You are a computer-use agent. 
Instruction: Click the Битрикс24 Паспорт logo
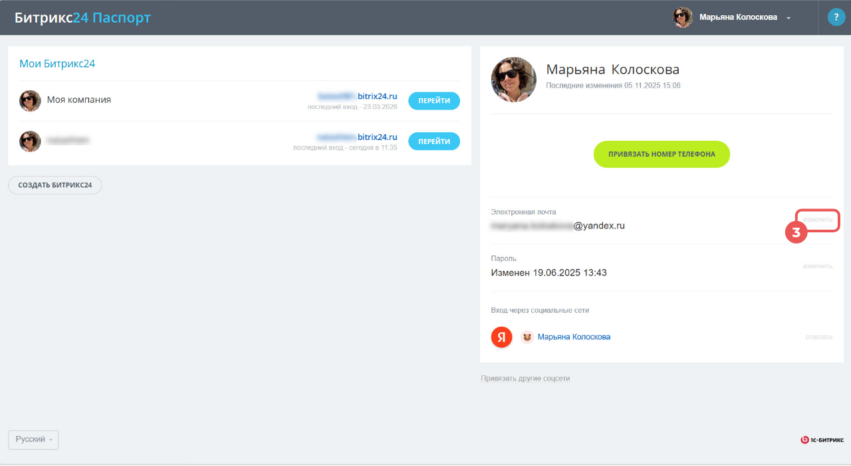(82, 17)
